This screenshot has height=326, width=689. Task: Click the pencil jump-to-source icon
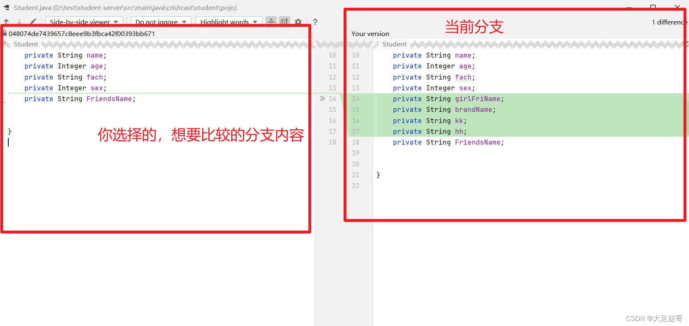33,22
